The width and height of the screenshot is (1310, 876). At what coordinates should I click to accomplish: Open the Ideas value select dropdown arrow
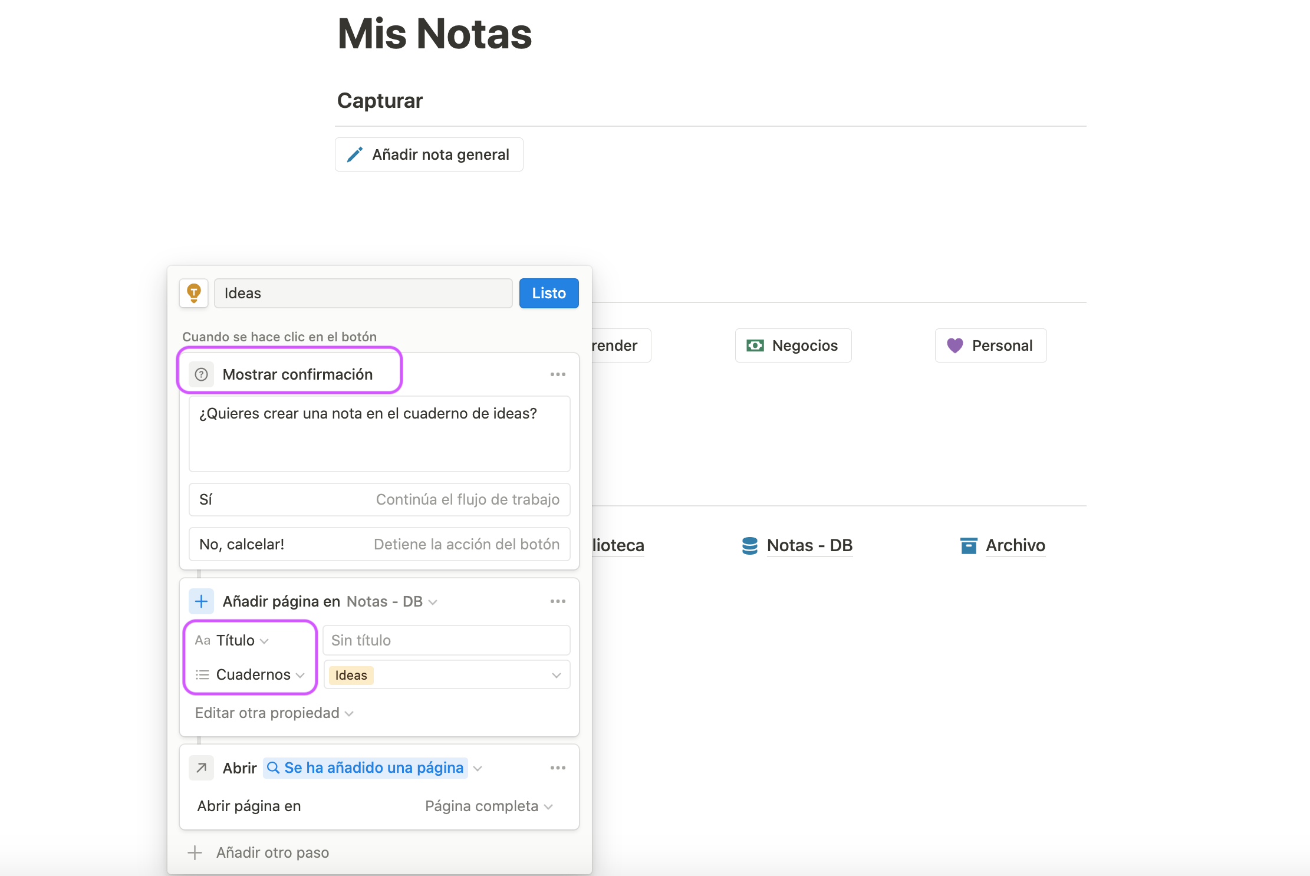[x=556, y=675]
